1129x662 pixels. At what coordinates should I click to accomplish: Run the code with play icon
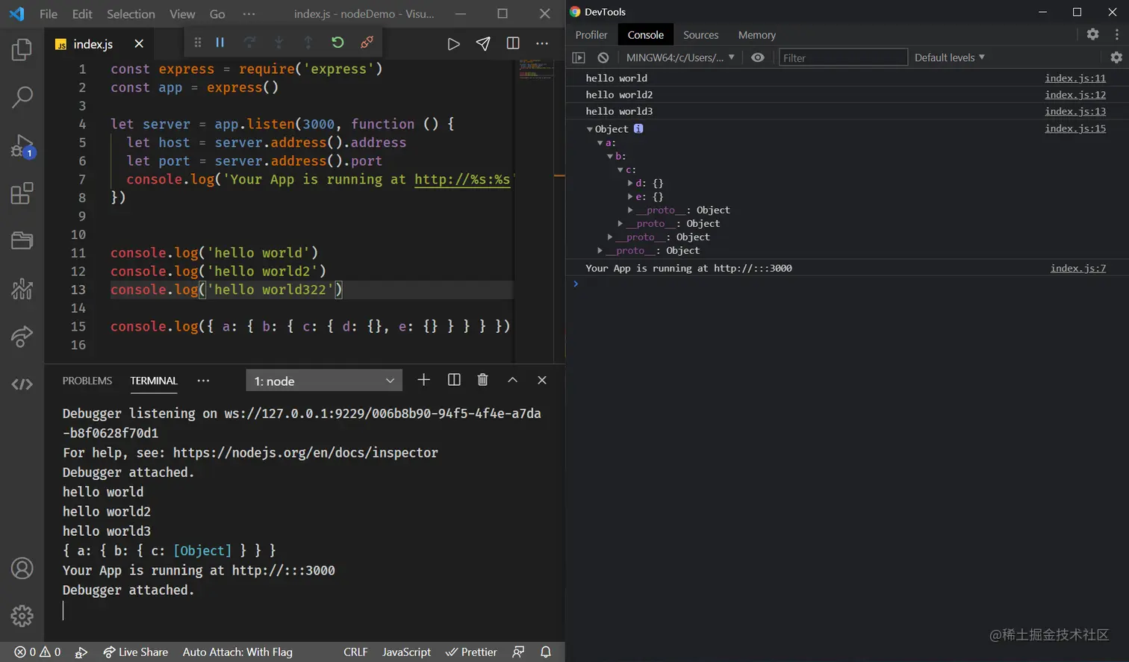(453, 44)
